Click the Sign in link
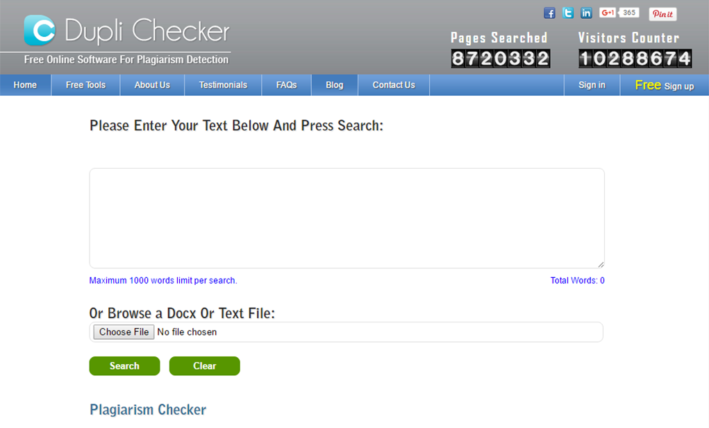The width and height of the screenshot is (709, 428). [x=592, y=85]
